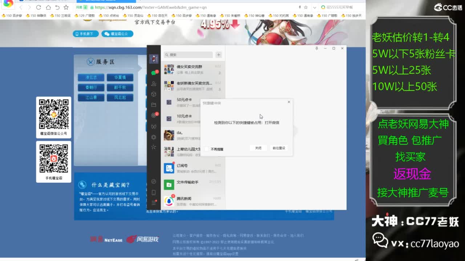Image resolution: width=465 pixels, height=261 pixels.
Task: Check the 不再提醒 checkbox in the dialog
Action: tap(207, 148)
